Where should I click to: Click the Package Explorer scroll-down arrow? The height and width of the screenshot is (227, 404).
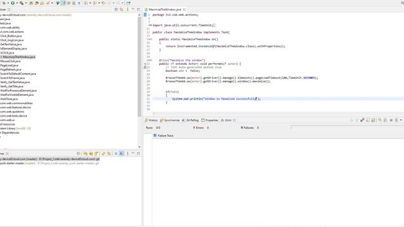pyautogui.click(x=140, y=147)
